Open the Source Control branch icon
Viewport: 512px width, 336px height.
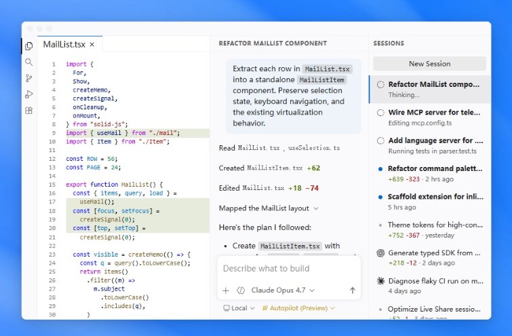tap(28, 78)
